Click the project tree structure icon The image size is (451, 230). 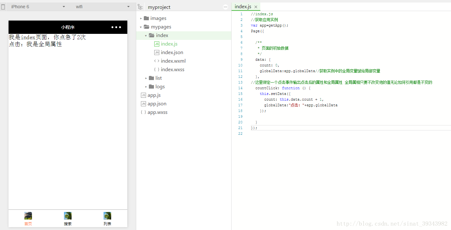pyautogui.click(x=140, y=7)
